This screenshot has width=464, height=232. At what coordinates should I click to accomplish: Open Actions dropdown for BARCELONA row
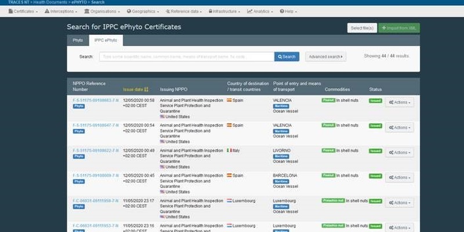point(400,177)
